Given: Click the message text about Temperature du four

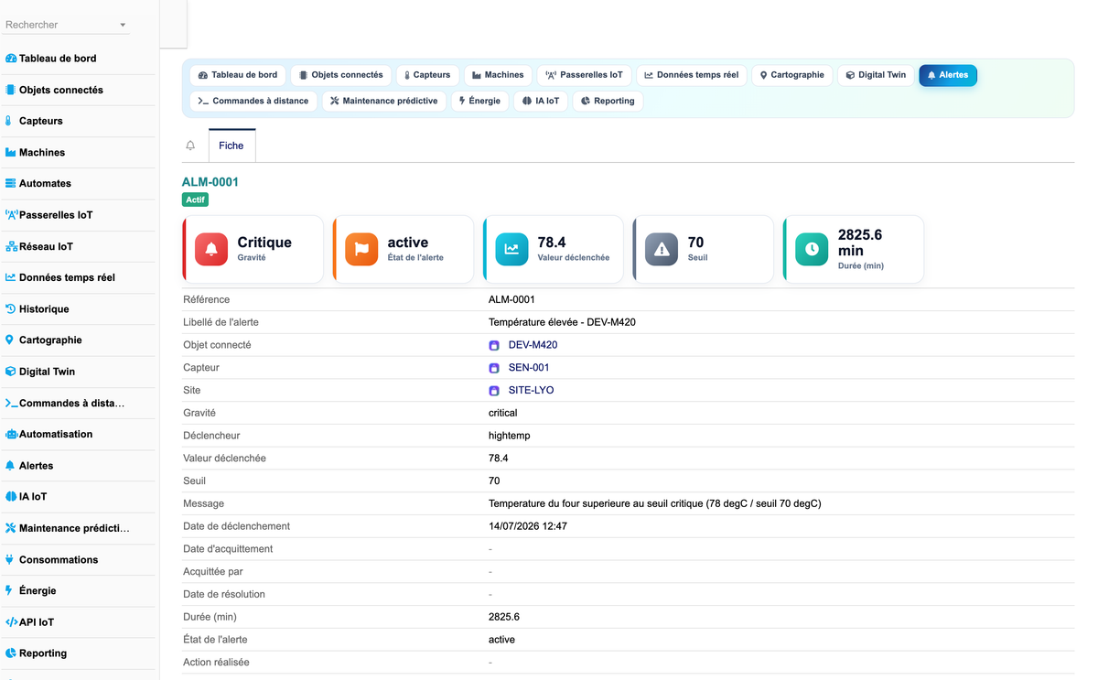Looking at the screenshot, I should pyautogui.click(x=655, y=503).
